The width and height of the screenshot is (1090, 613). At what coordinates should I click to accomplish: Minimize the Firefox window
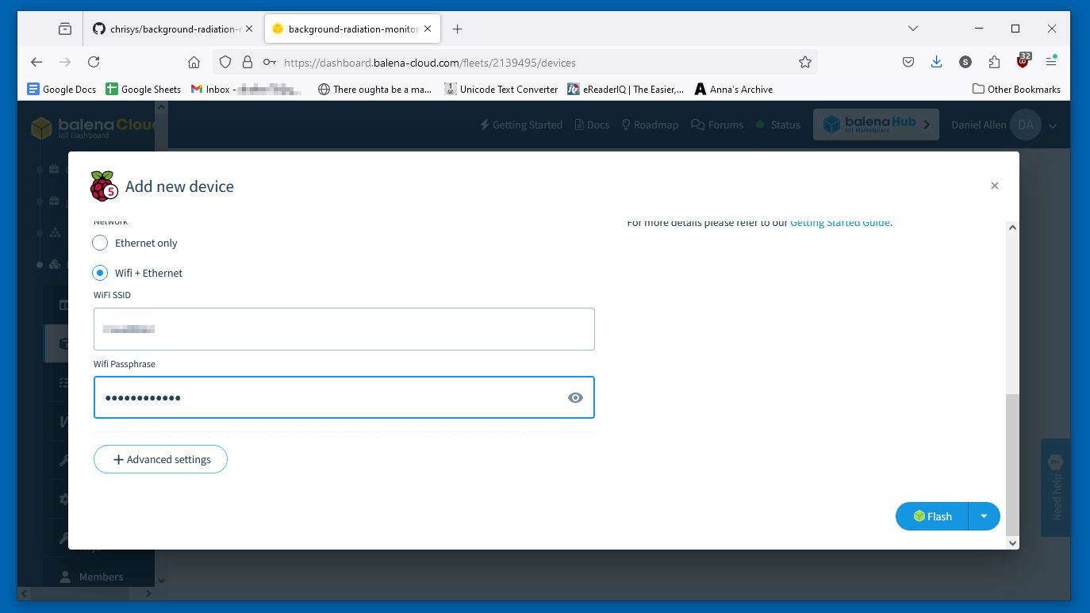click(978, 29)
